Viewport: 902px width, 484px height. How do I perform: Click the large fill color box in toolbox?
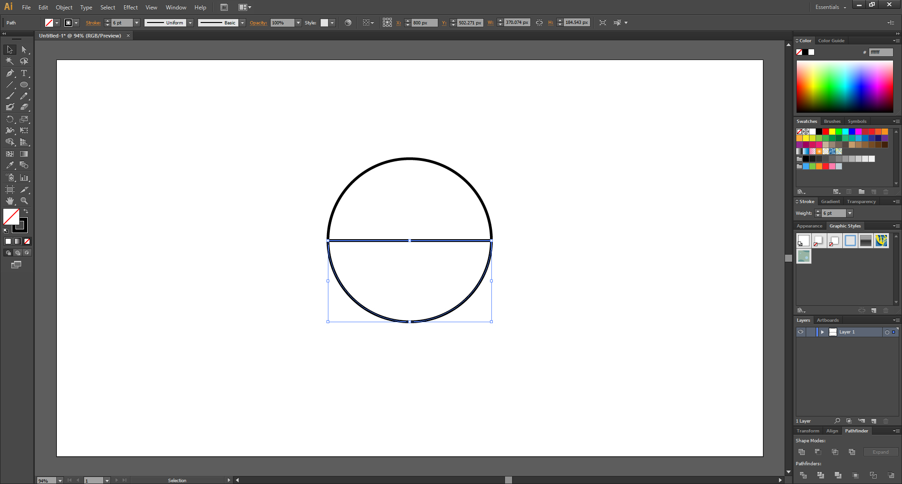[x=11, y=217]
